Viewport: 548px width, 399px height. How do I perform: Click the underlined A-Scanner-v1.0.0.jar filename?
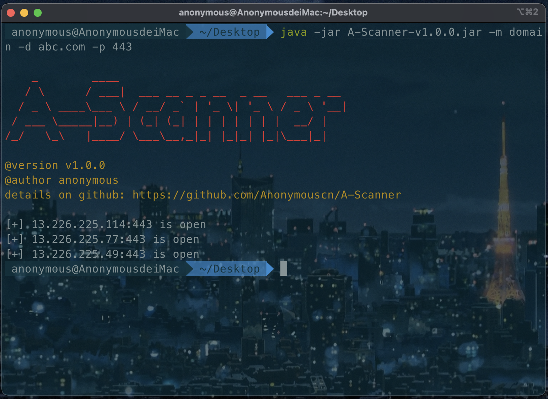415,32
